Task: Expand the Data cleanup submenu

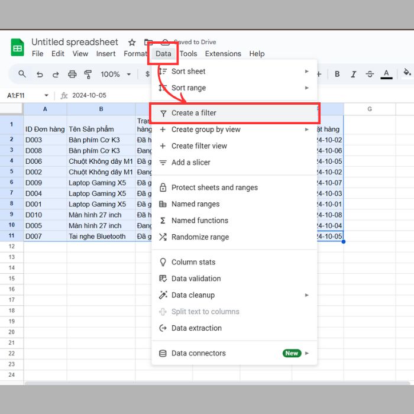Action: click(x=234, y=295)
